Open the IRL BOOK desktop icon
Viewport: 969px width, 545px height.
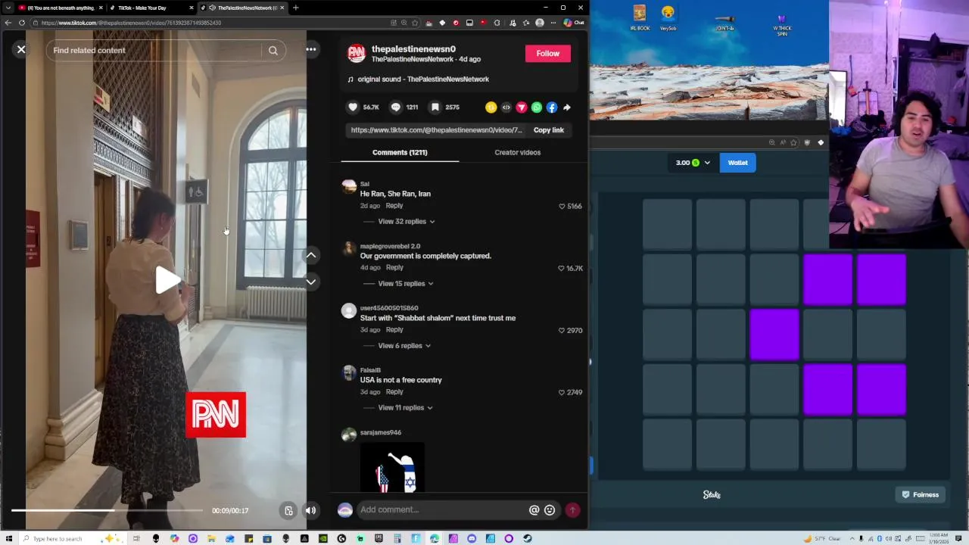(x=640, y=18)
